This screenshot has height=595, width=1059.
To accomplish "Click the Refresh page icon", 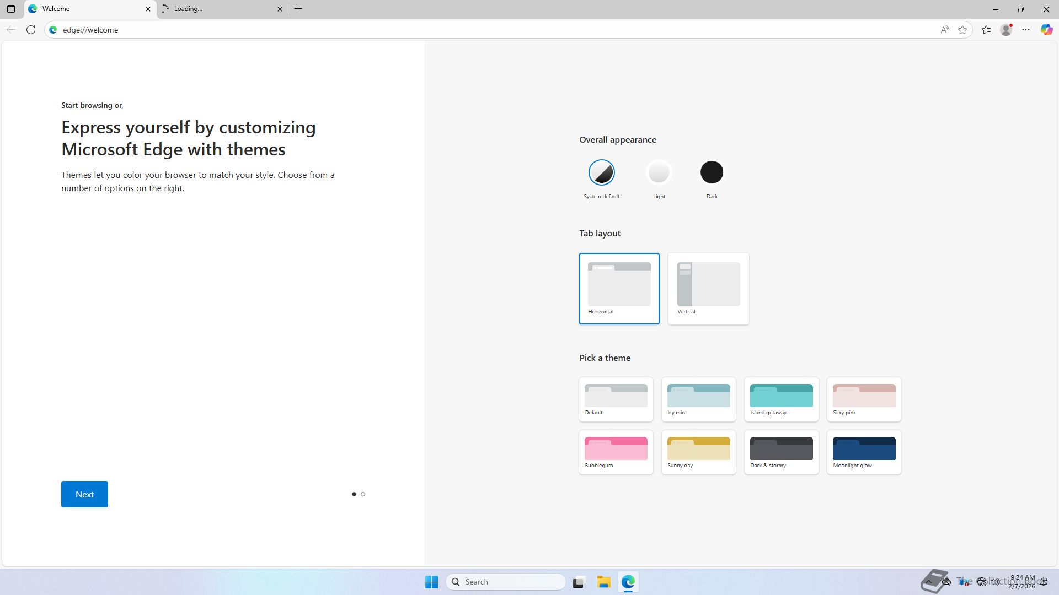I will point(31,30).
